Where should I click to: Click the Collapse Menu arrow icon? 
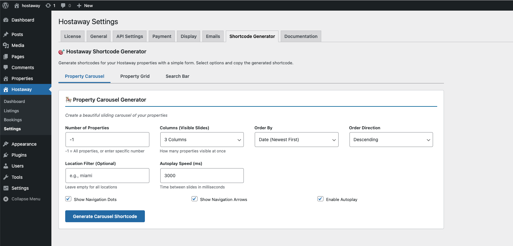point(6,199)
